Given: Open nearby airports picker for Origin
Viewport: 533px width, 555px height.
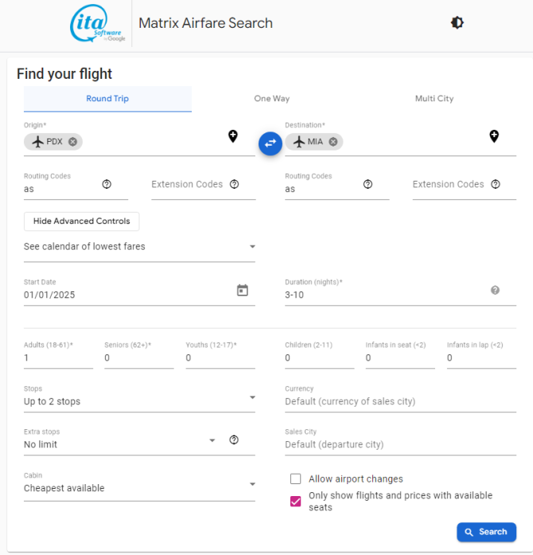Looking at the screenshot, I should [233, 136].
